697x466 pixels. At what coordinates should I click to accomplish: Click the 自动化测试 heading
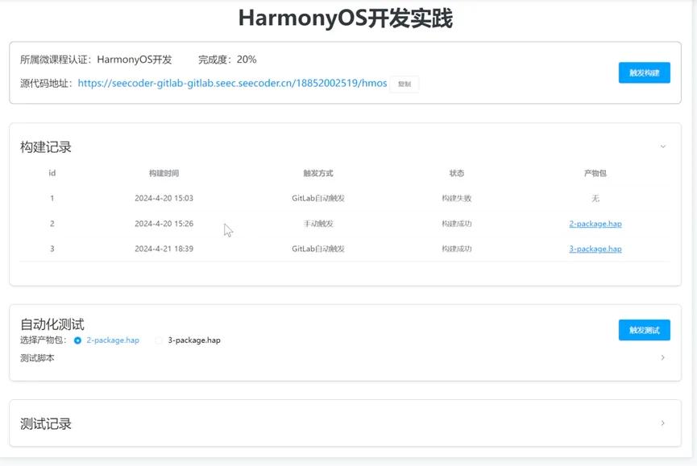tap(52, 324)
